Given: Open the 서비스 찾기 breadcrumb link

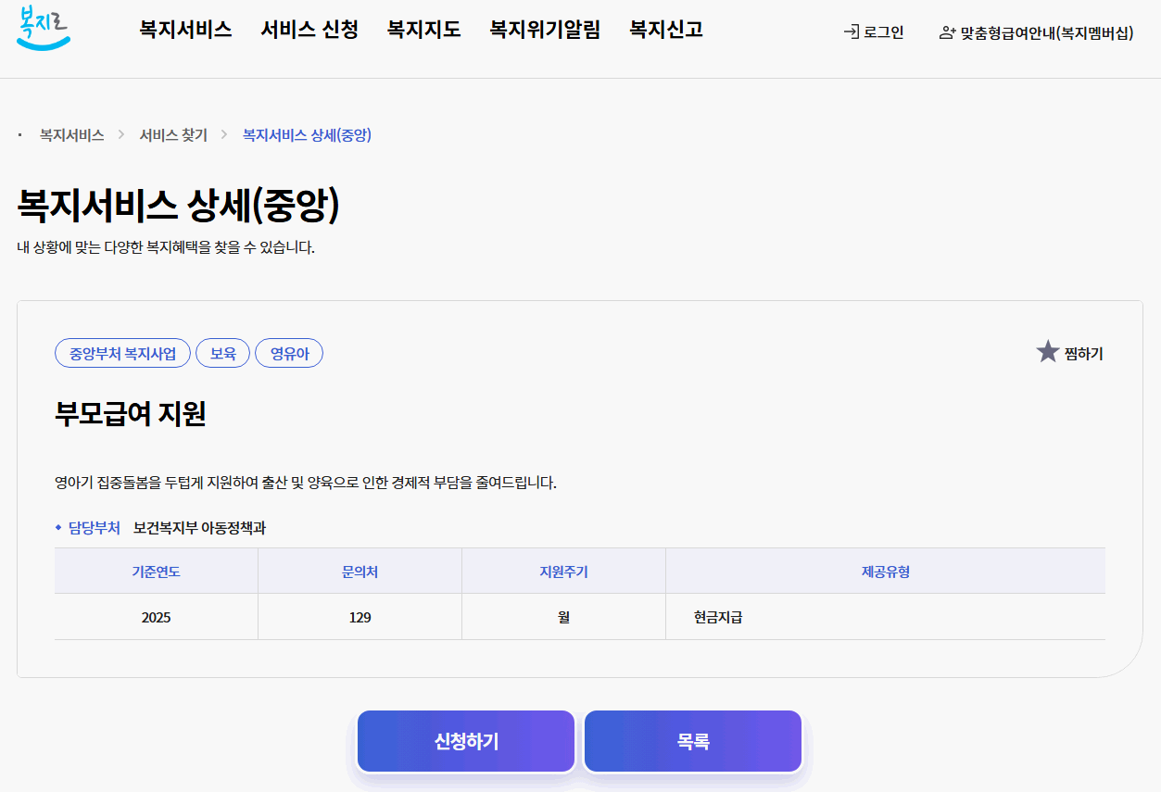Looking at the screenshot, I should point(172,134).
